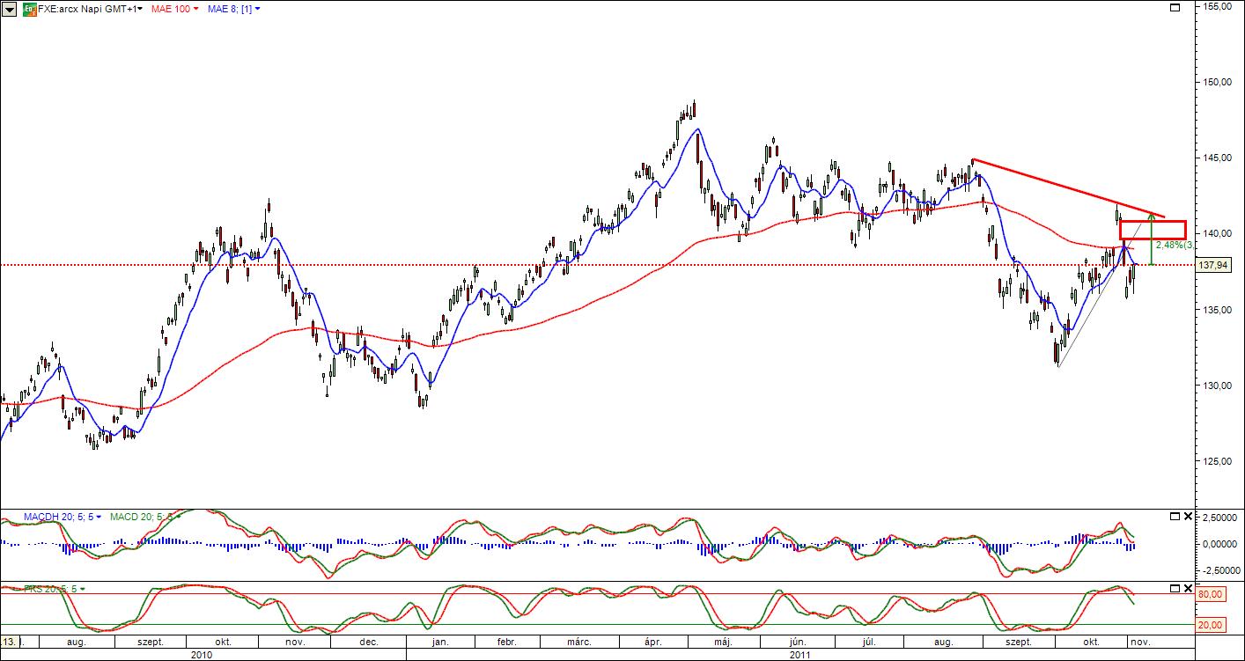This screenshot has height=661, width=1245.
Task: Open the PKS 20; 5; 5 indicator menu
Action: [51, 589]
